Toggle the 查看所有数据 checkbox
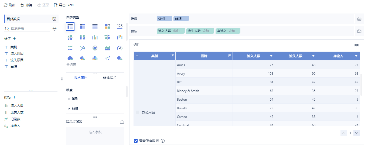This screenshot has height=147, width=368. click(136, 141)
